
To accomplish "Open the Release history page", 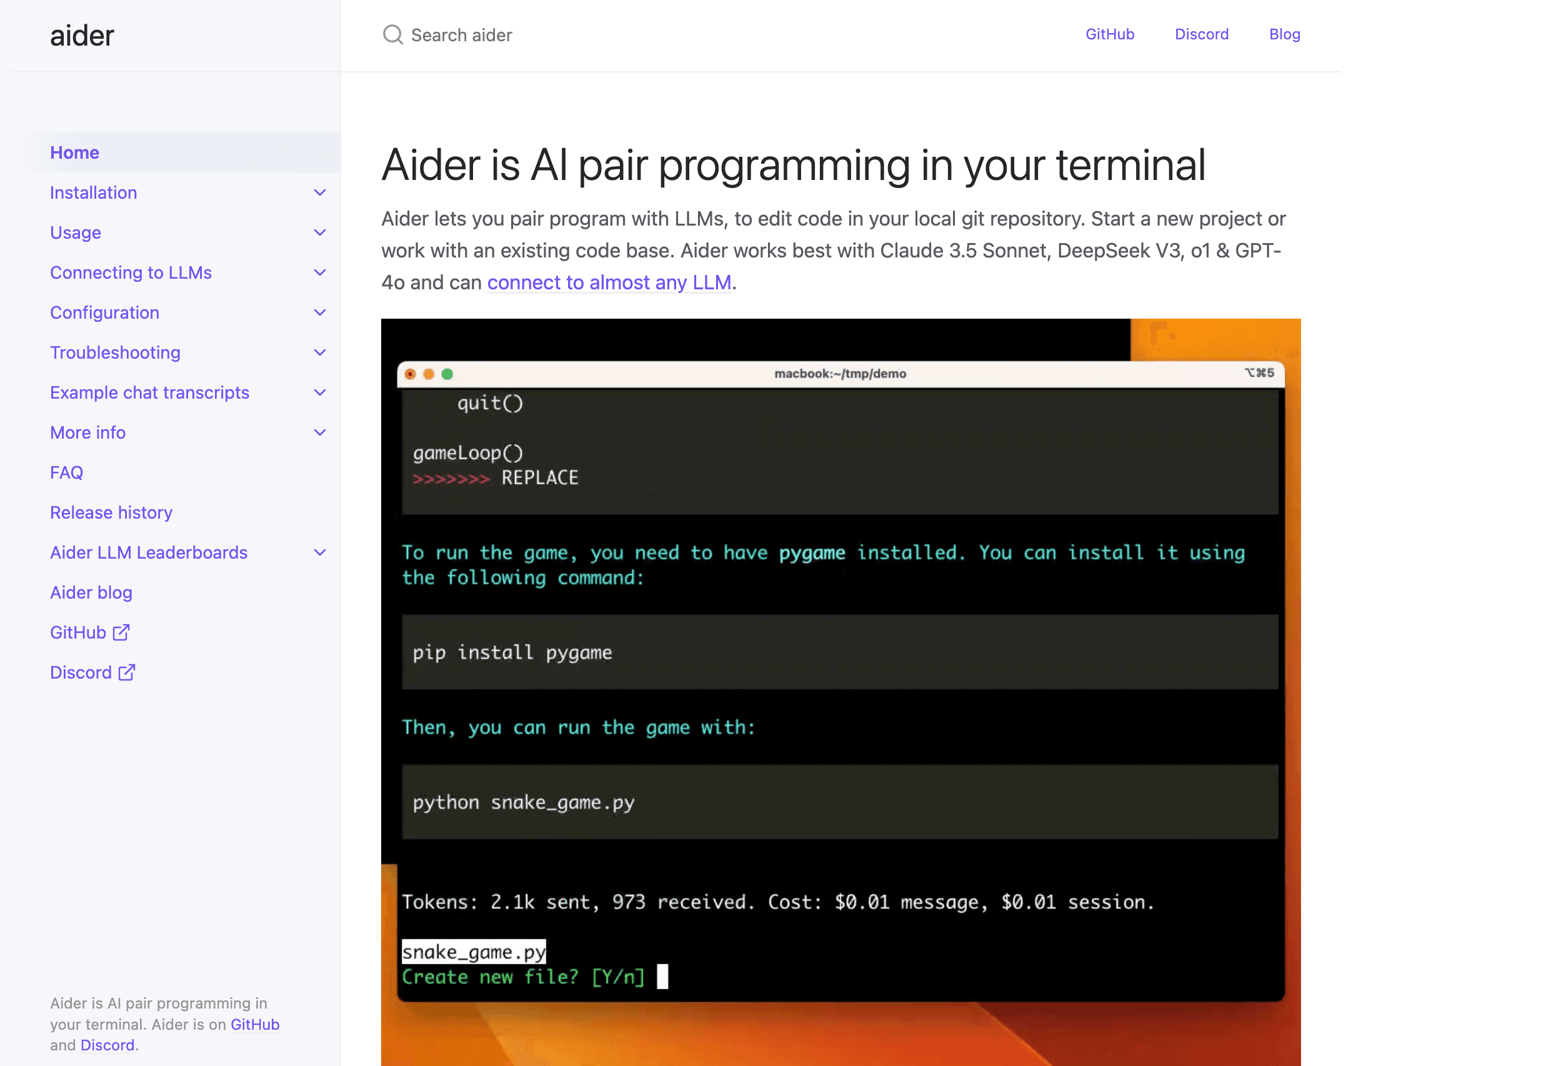I will (x=111, y=512).
